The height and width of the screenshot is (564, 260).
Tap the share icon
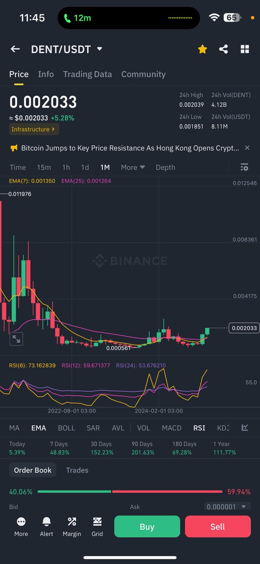pos(223,49)
